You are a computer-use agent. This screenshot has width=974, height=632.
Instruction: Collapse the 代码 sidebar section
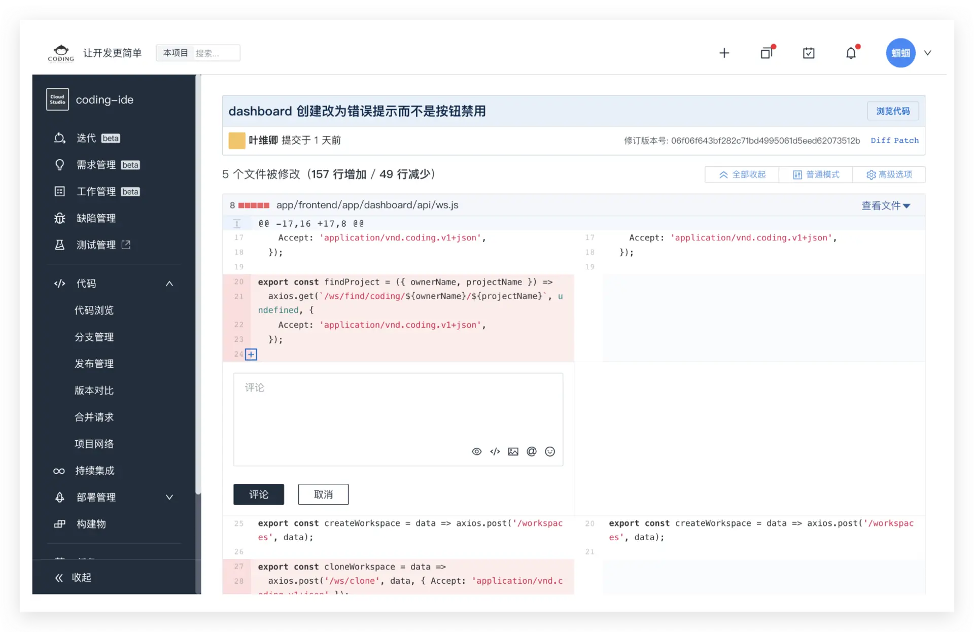click(169, 284)
